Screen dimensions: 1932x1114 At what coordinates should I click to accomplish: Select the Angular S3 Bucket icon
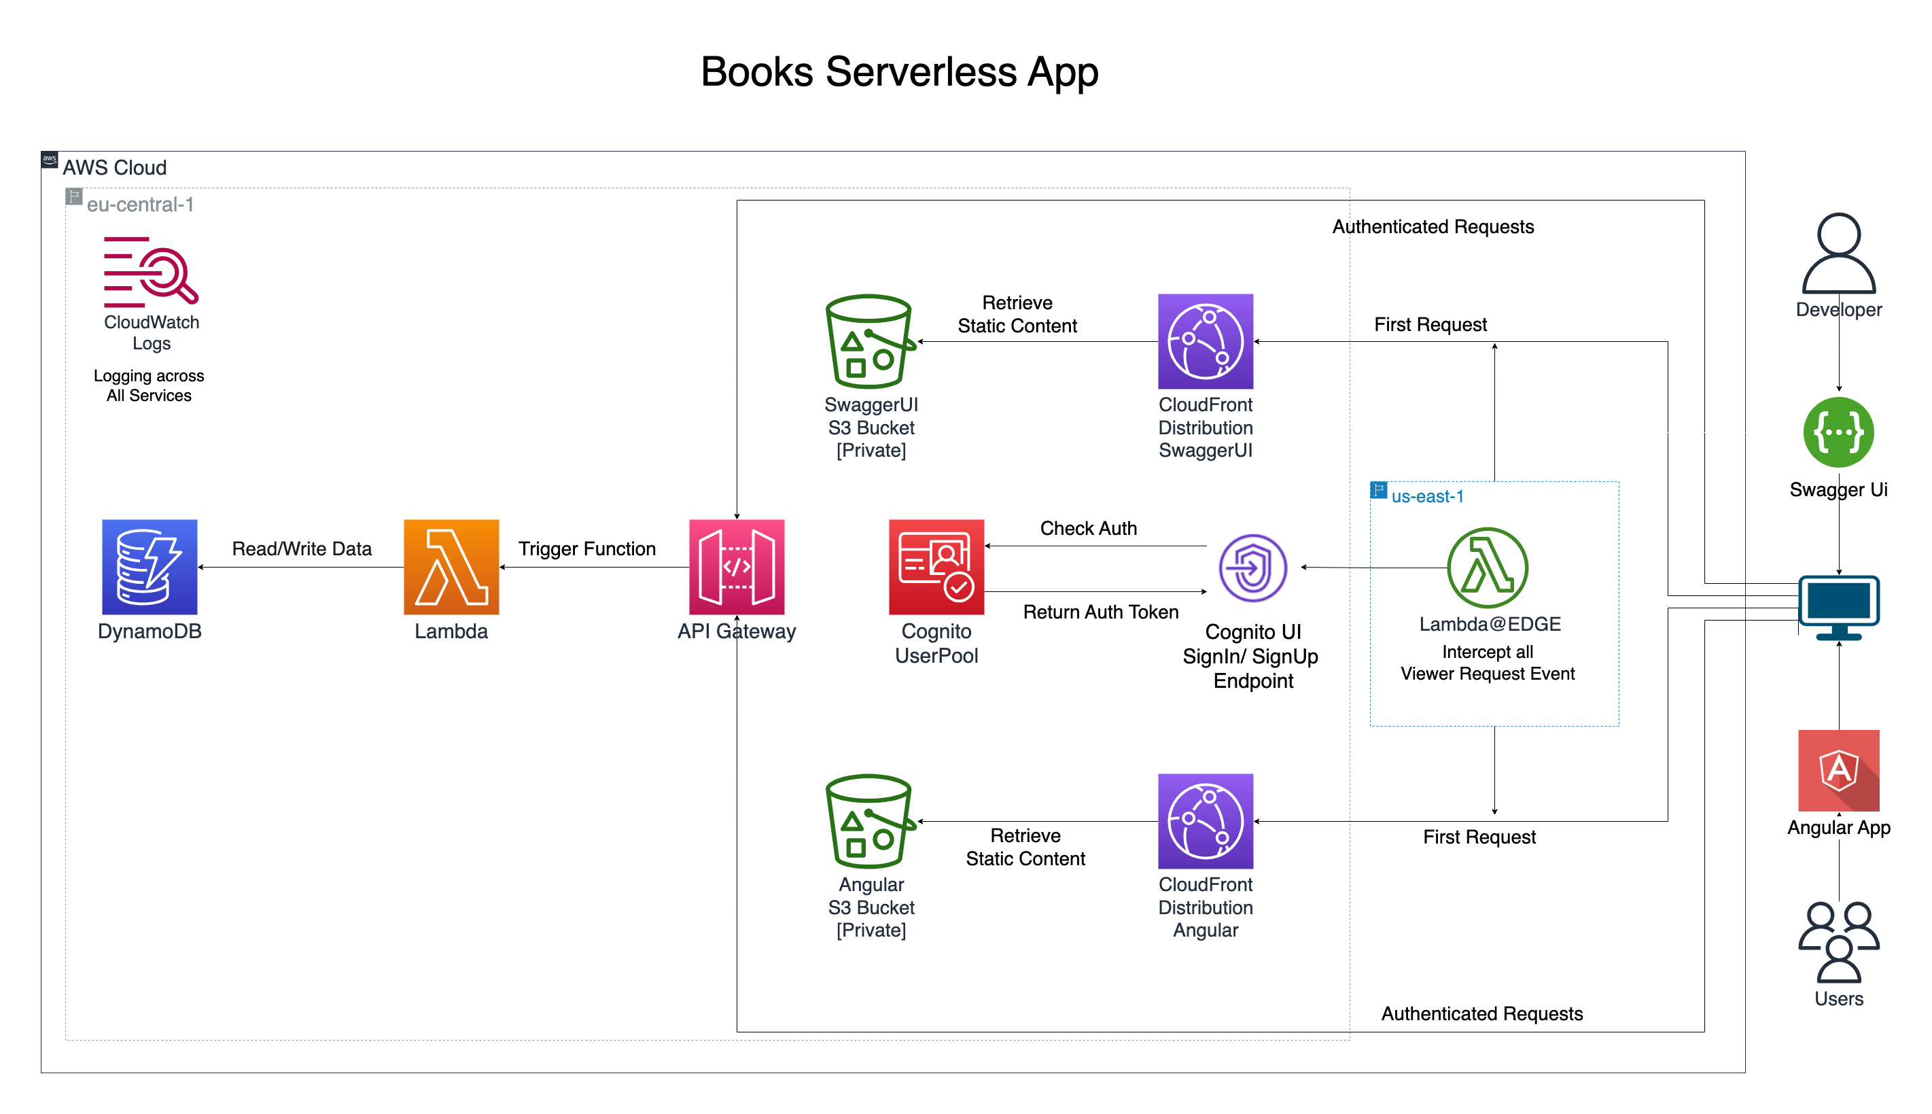pyautogui.click(x=870, y=821)
